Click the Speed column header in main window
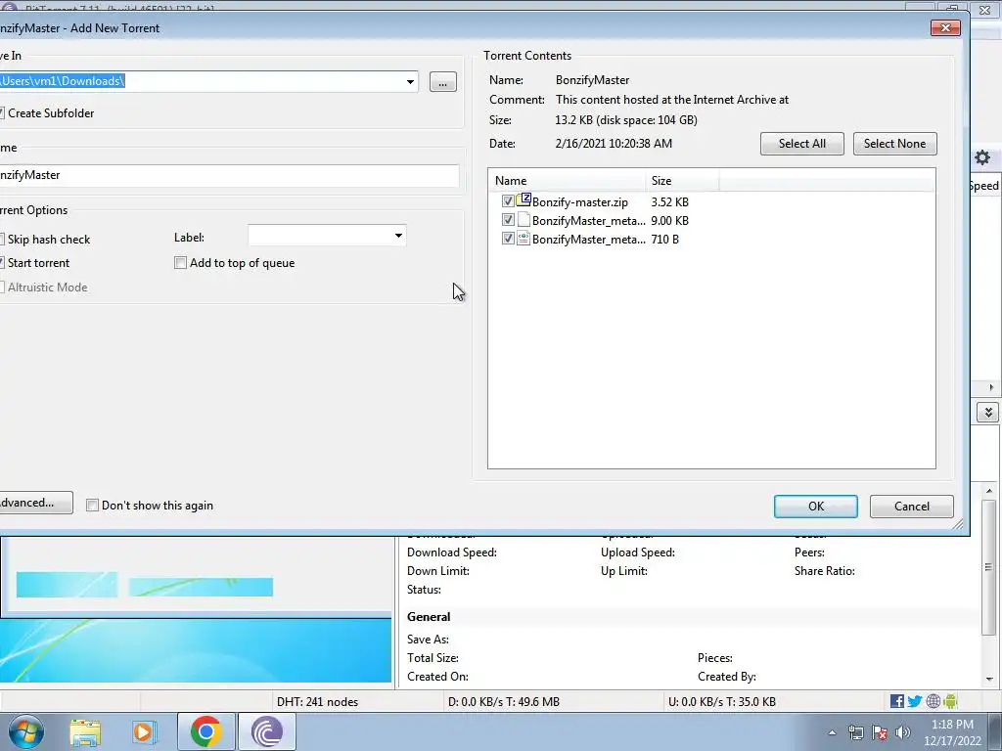 tap(984, 186)
